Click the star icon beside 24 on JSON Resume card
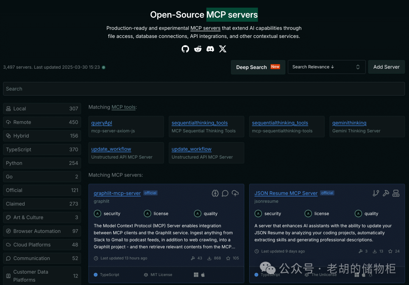The height and width of the screenshot is (285, 409). (x=390, y=251)
